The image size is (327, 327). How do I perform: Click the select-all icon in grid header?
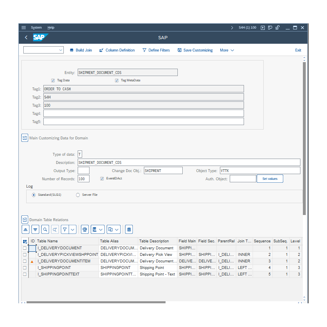[25, 242]
